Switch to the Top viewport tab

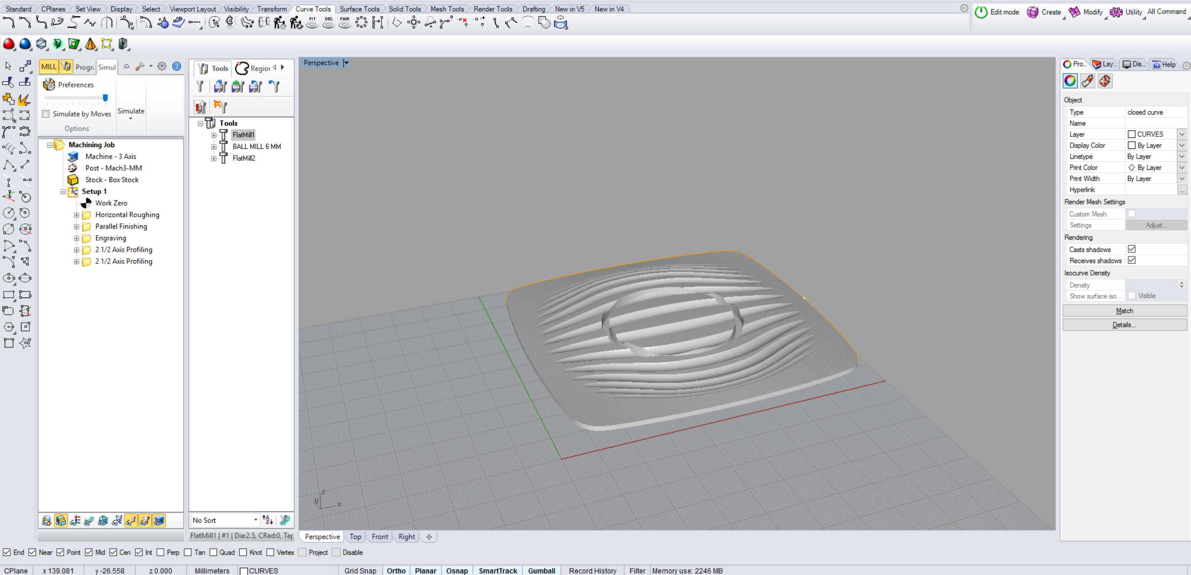coord(355,537)
